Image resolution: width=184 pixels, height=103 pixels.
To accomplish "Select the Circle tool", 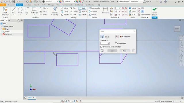I will 20,10.
